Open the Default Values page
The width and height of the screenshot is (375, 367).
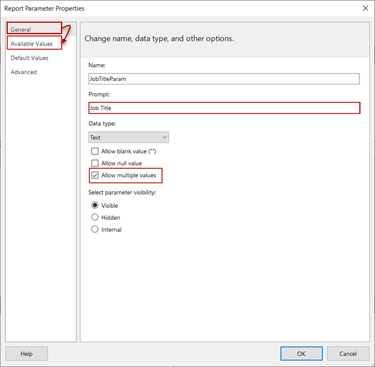(29, 58)
